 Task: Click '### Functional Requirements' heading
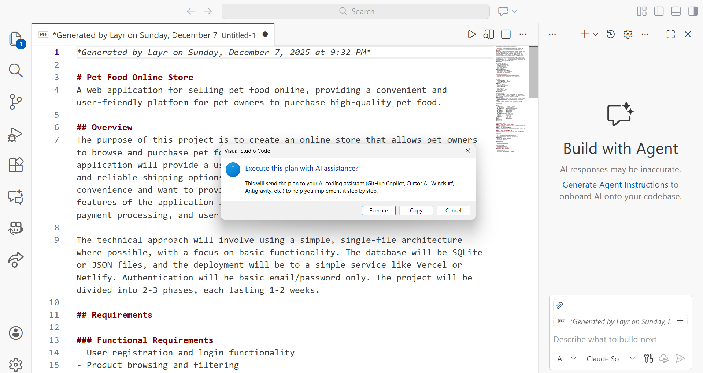[x=145, y=340]
